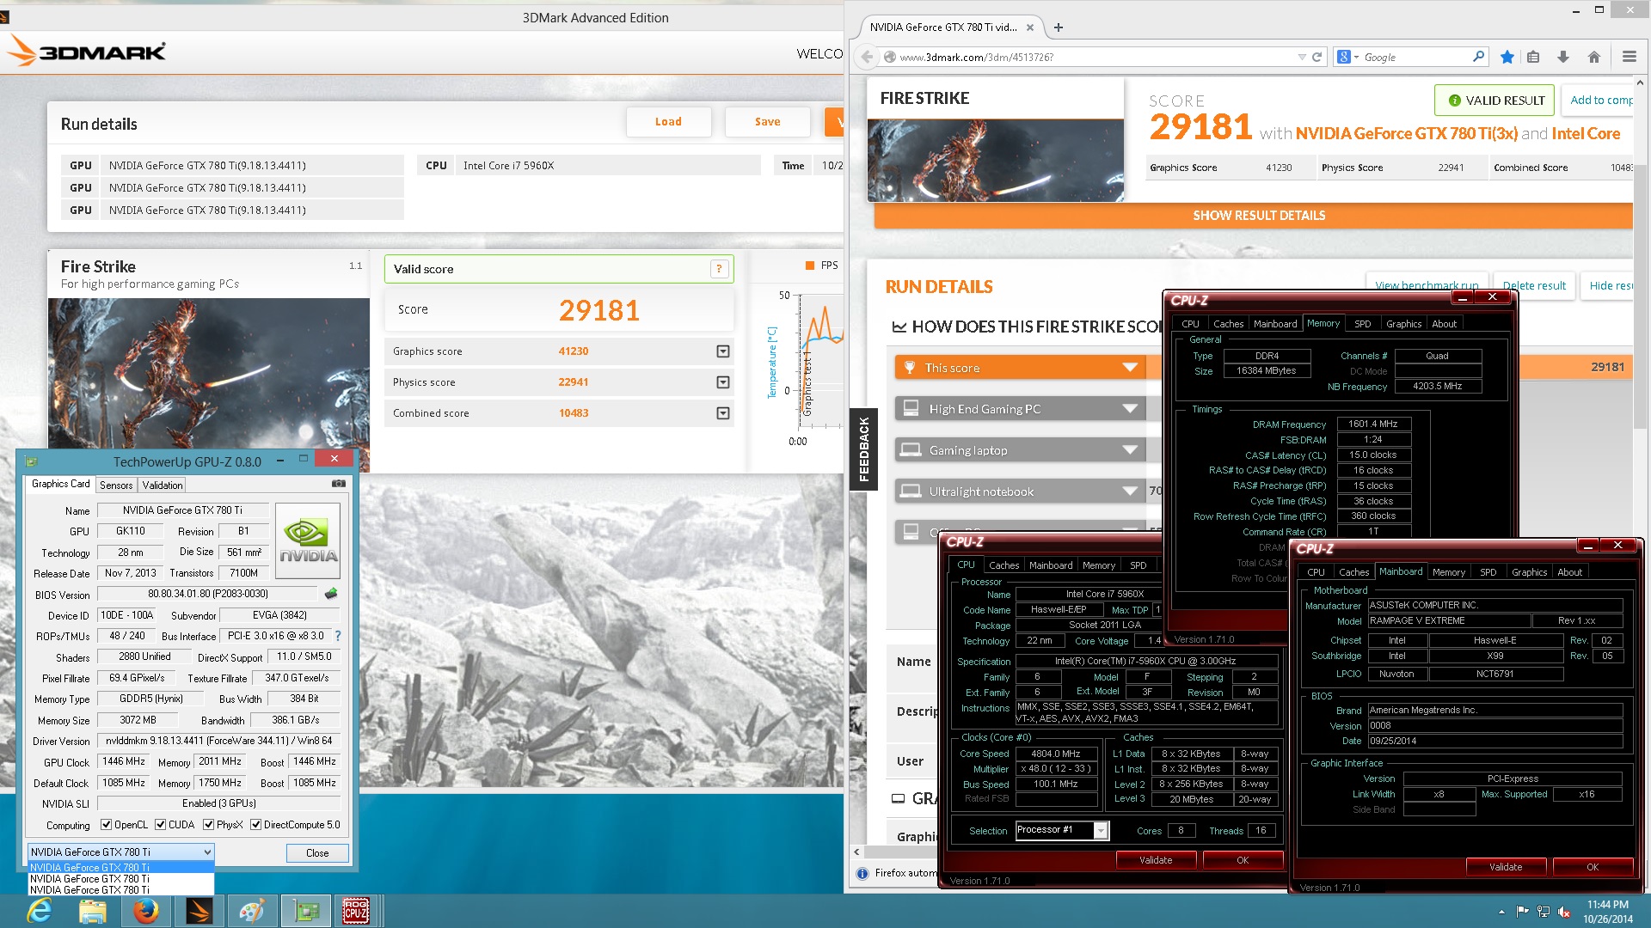Expand the Ultralight notebook chevron
This screenshot has height=928, width=1651.
click(1130, 491)
